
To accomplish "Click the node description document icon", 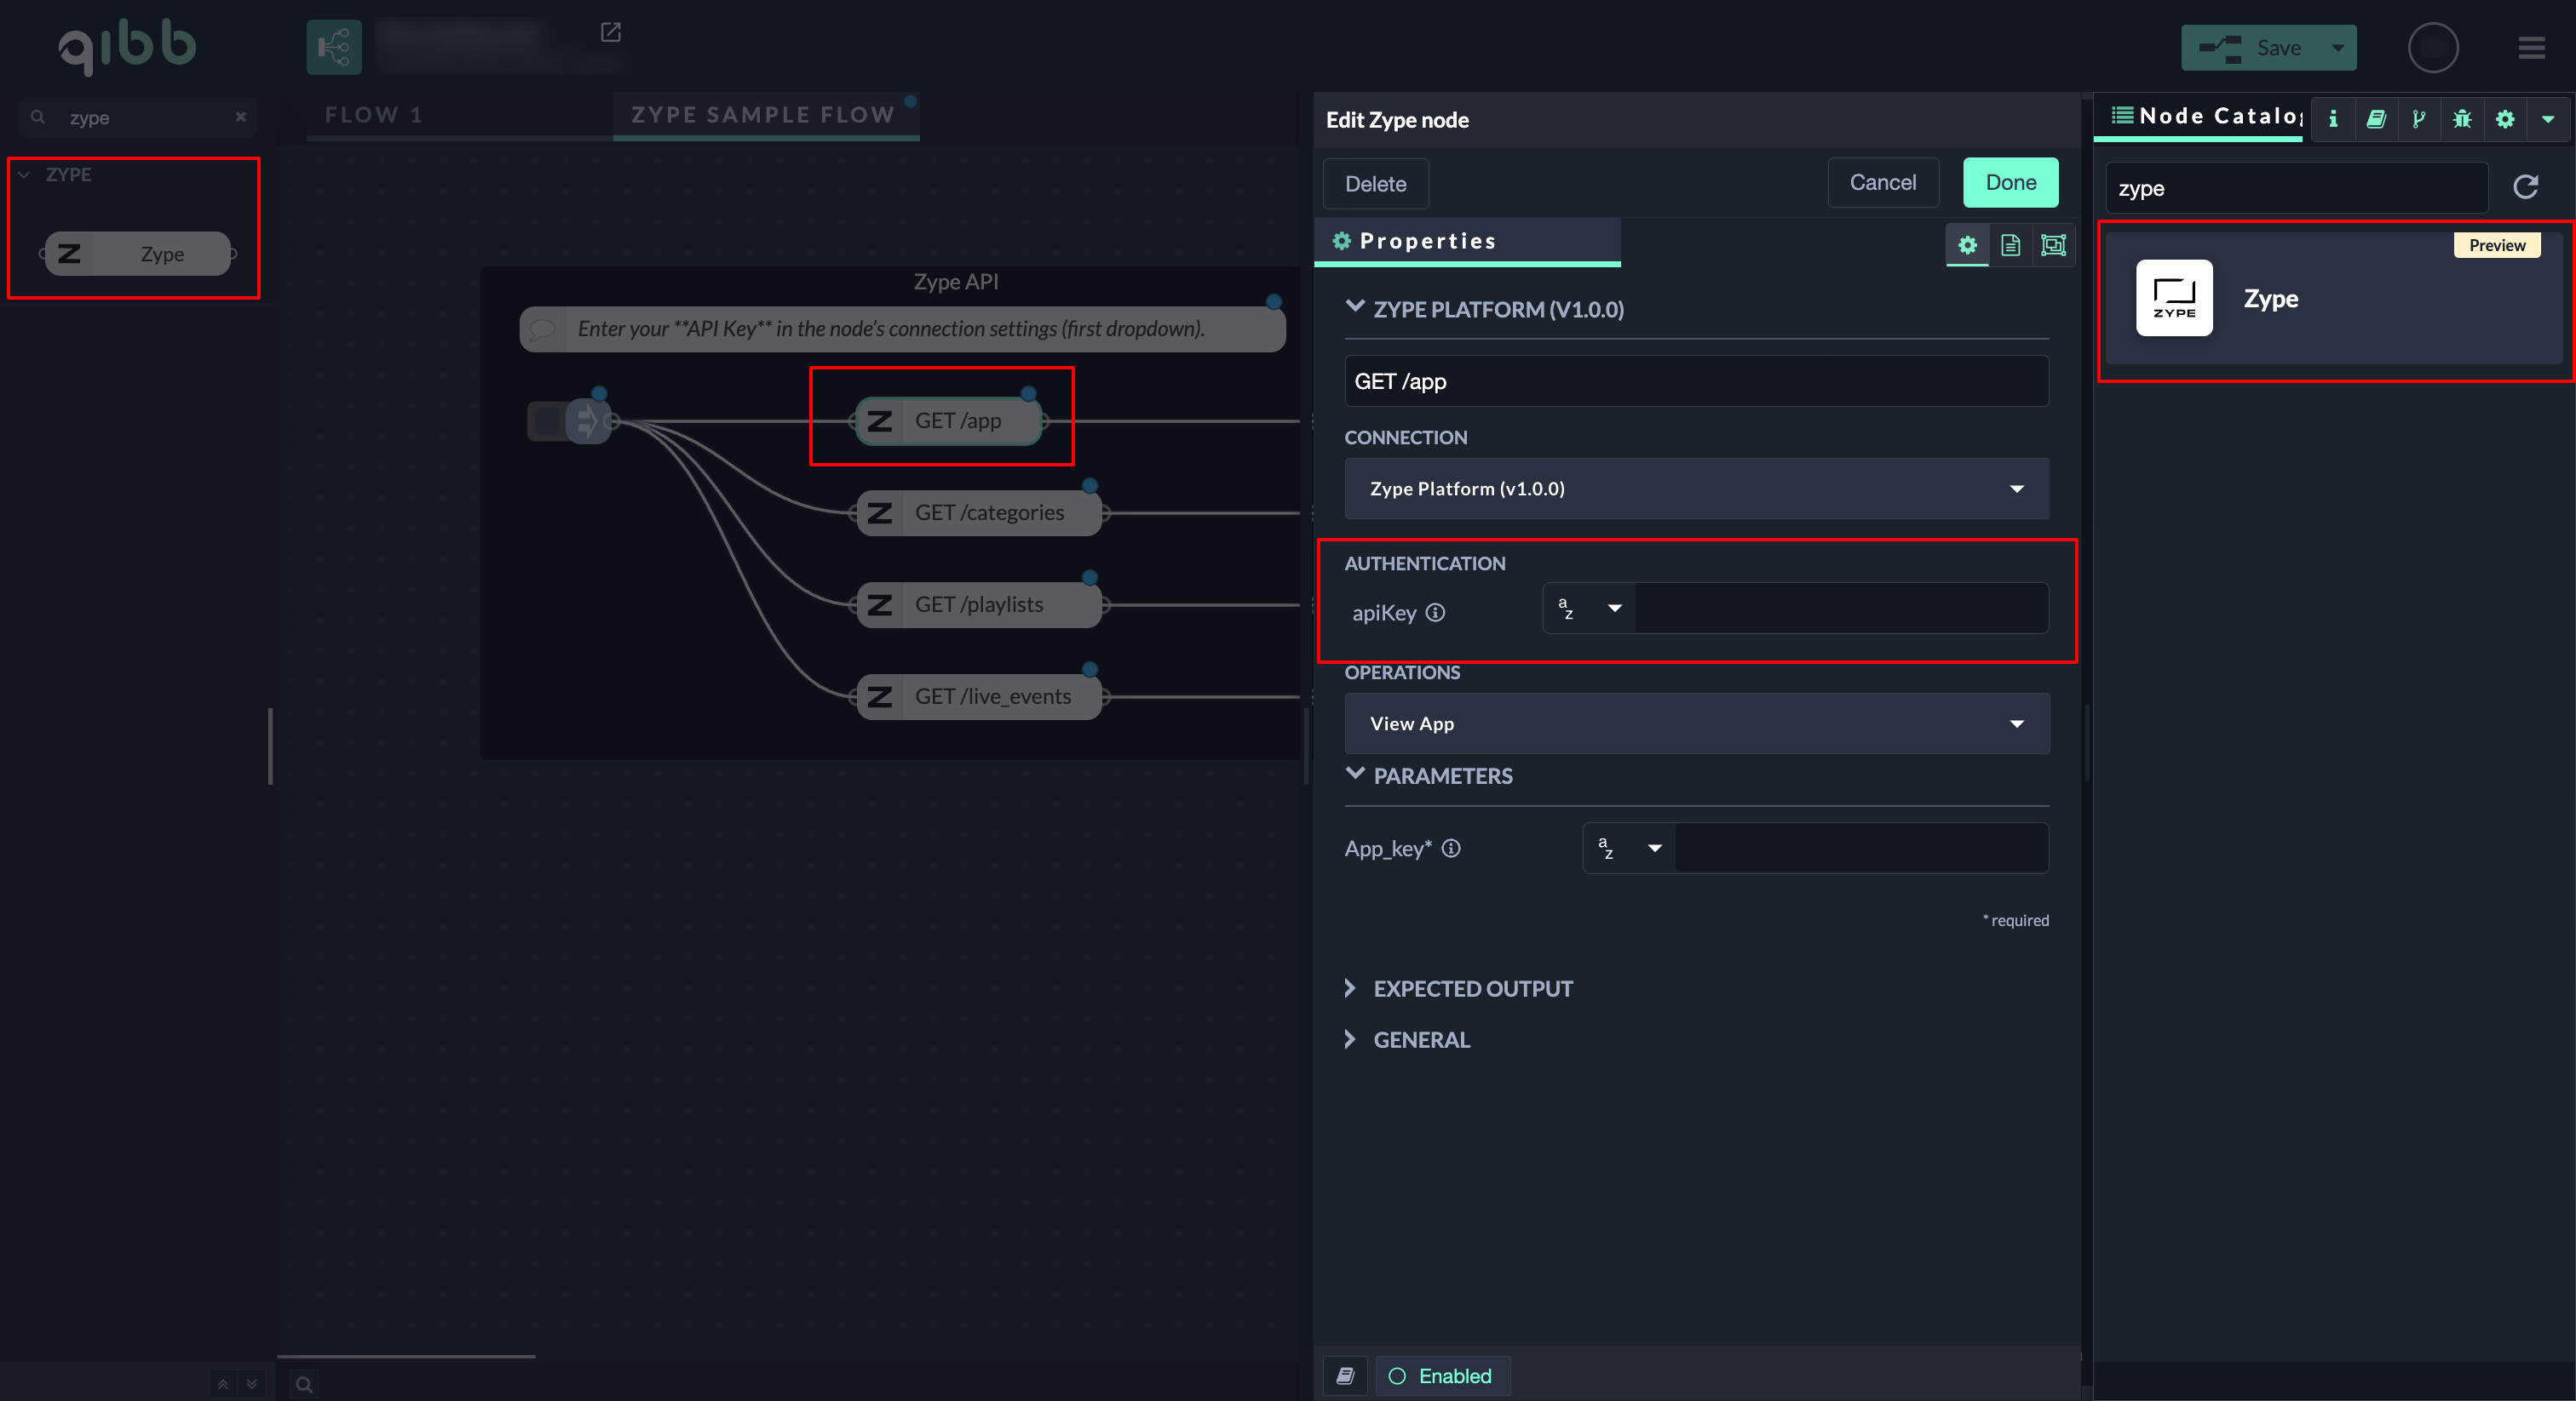I will click(2010, 245).
